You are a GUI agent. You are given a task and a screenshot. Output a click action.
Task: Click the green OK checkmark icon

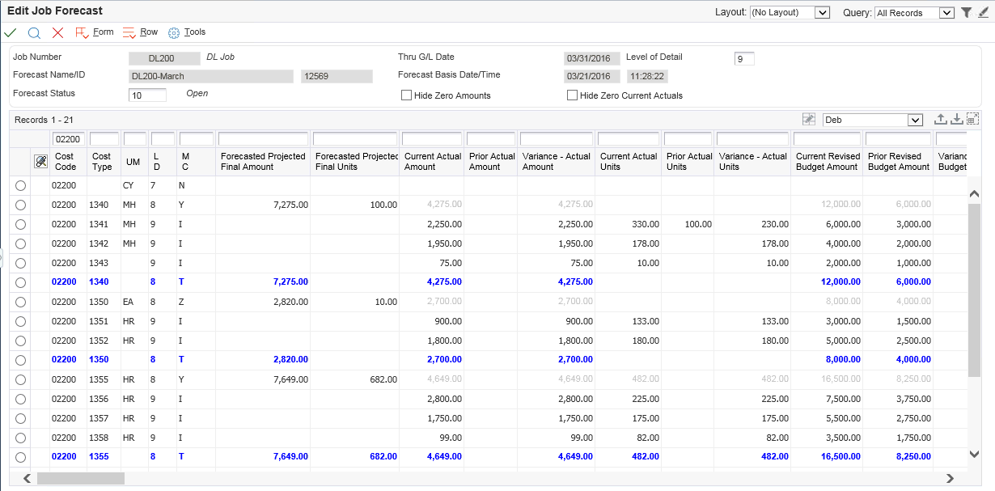pyautogui.click(x=11, y=32)
